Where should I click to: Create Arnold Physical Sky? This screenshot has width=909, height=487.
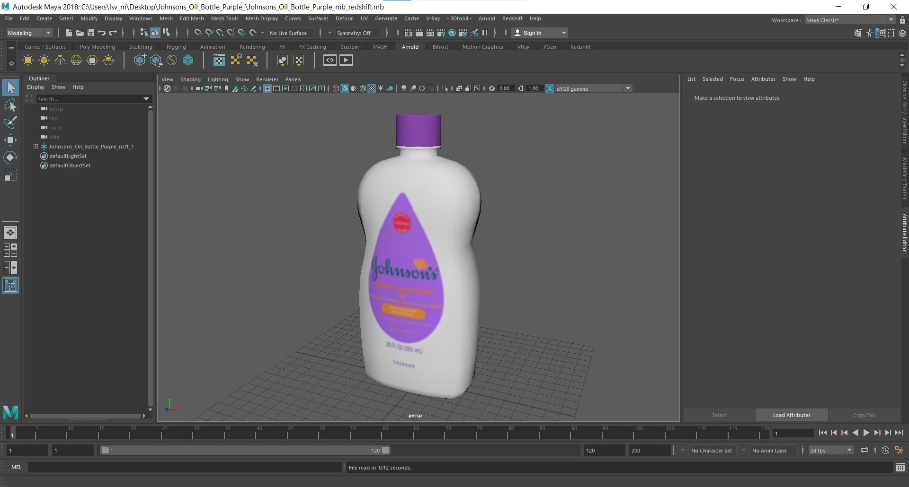click(108, 60)
